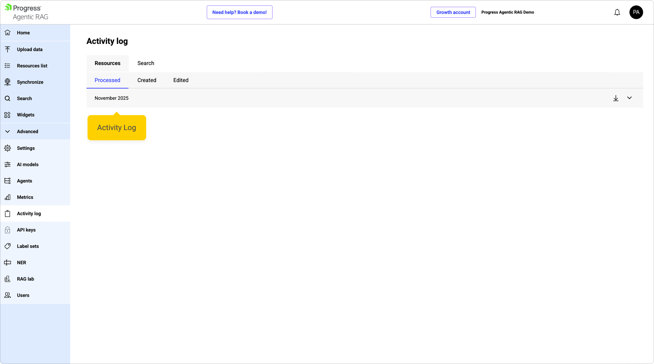This screenshot has height=364, width=654.
Task: Click the Growth account button
Action: tap(453, 12)
